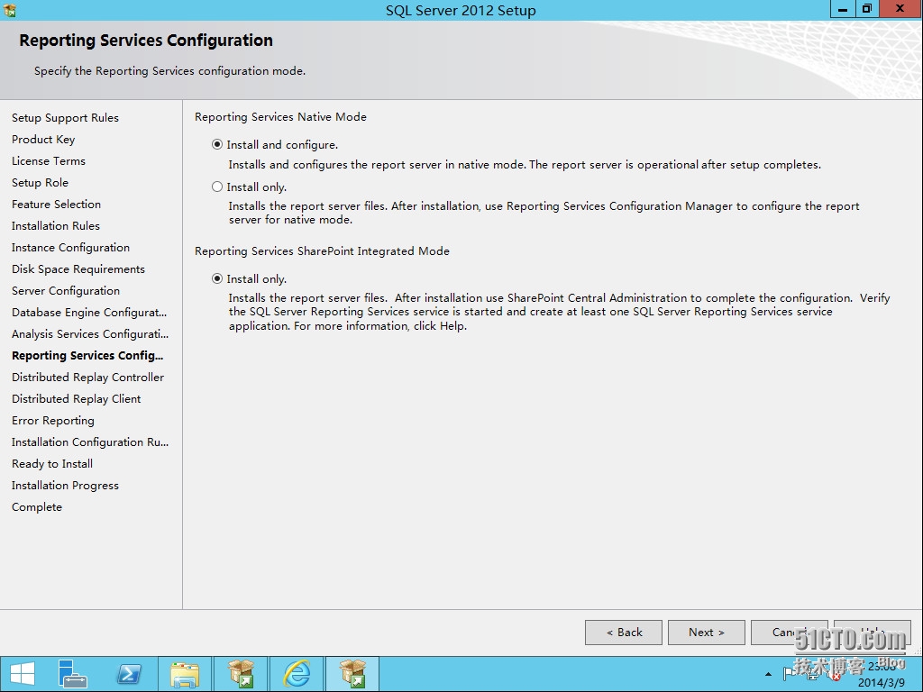This screenshot has height=692, width=923.
Task: Click 'Error Reporting' step in sidebar
Action: (53, 421)
